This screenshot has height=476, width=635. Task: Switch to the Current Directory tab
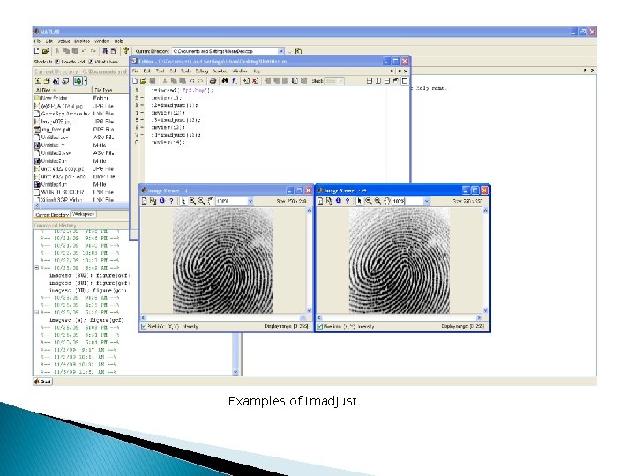52,214
